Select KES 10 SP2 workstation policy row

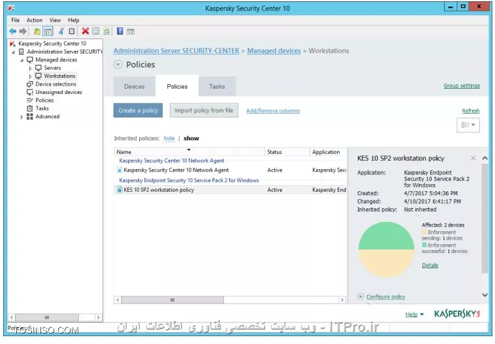click(x=231, y=190)
